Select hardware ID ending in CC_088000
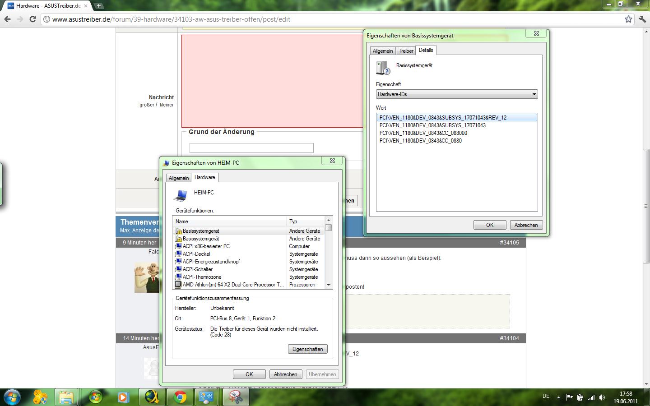The width and height of the screenshot is (650, 406). 423,133
